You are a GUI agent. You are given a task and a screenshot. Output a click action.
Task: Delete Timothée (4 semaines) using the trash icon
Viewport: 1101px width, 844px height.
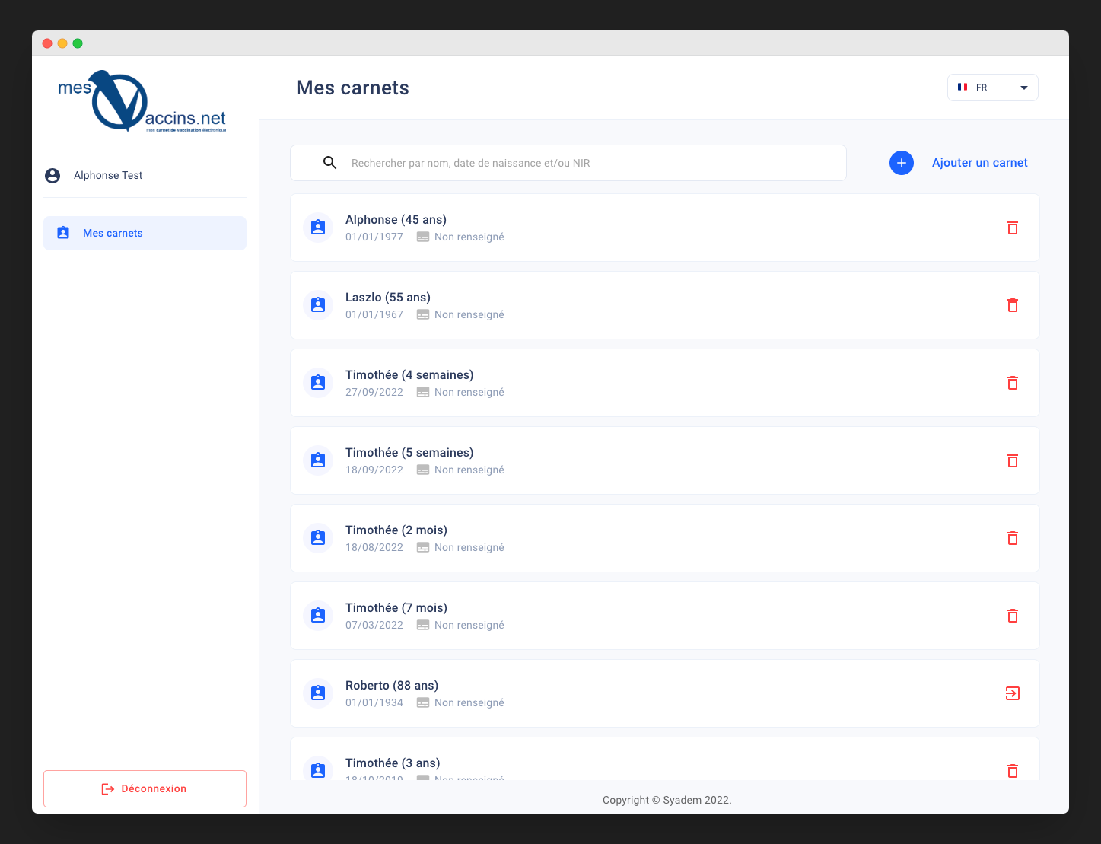pos(1013,383)
